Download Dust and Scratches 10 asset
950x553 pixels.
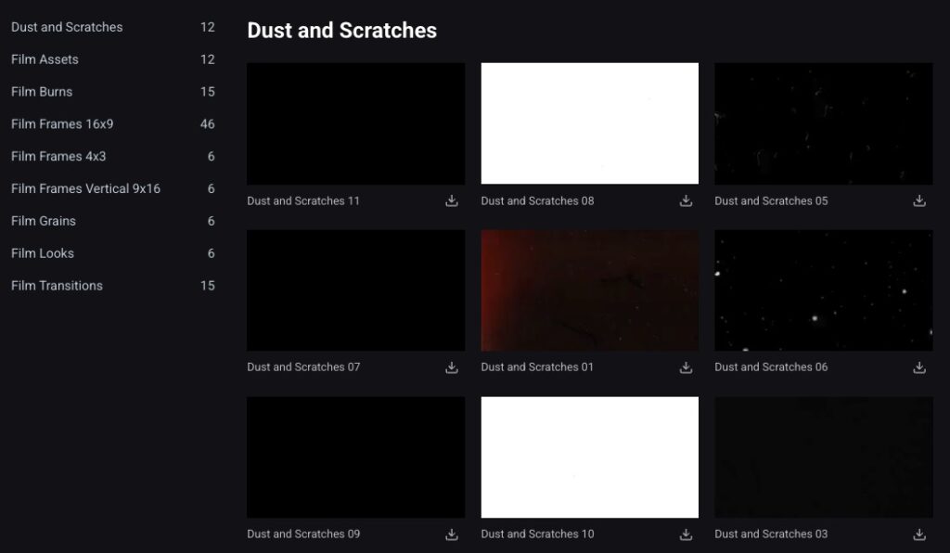coord(686,534)
